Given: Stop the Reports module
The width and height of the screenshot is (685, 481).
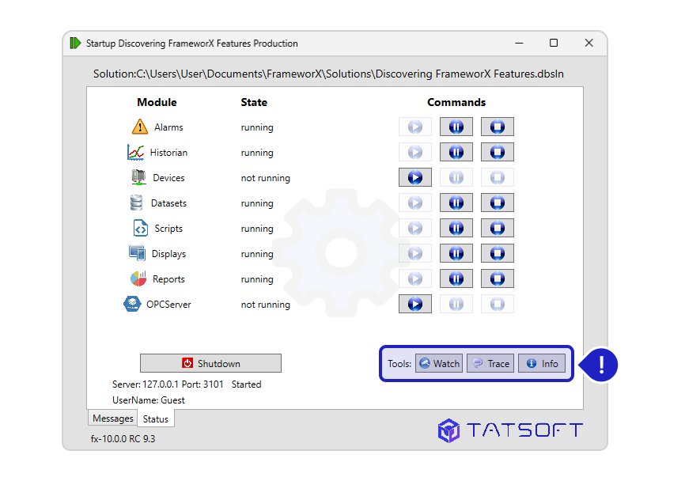Looking at the screenshot, I should coord(498,279).
